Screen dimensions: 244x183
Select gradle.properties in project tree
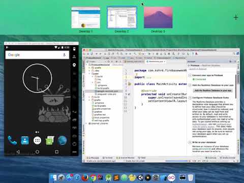(x=101, y=109)
